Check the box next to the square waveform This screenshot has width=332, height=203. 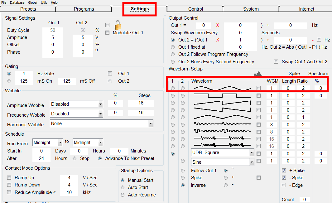coord(258,95)
